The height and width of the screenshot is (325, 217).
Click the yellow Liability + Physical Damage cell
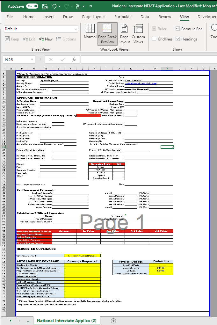pos(83,256)
